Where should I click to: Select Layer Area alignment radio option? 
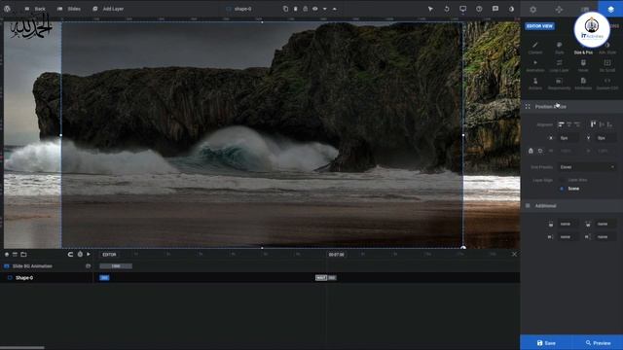(562, 180)
